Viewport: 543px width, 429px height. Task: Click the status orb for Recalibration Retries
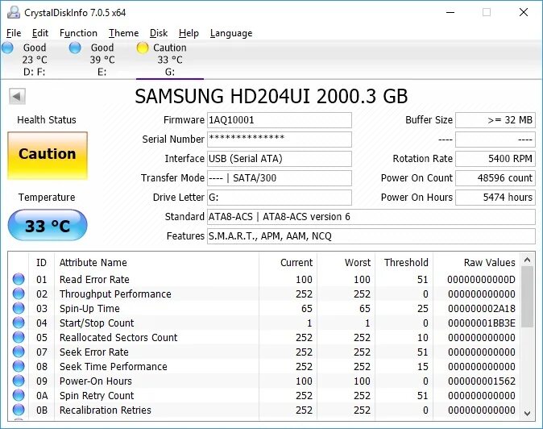click(x=19, y=410)
